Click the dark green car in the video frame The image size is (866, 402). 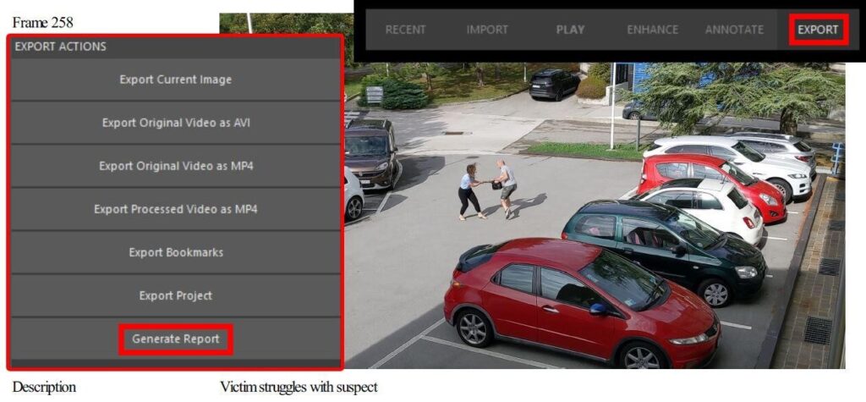pyautogui.click(x=665, y=246)
